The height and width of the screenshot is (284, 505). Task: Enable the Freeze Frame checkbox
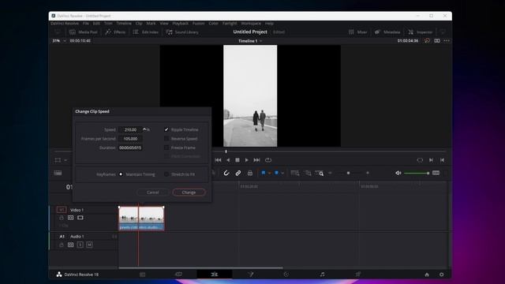[166, 148]
